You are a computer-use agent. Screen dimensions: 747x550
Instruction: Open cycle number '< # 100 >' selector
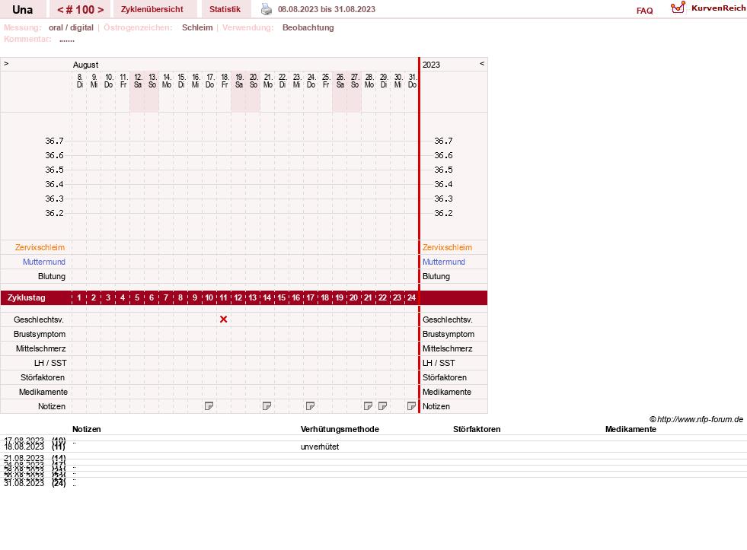[x=80, y=10]
